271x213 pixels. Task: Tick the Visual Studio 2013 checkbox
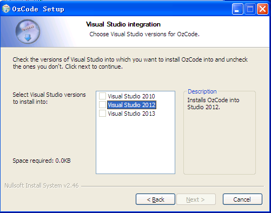point(102,114)
